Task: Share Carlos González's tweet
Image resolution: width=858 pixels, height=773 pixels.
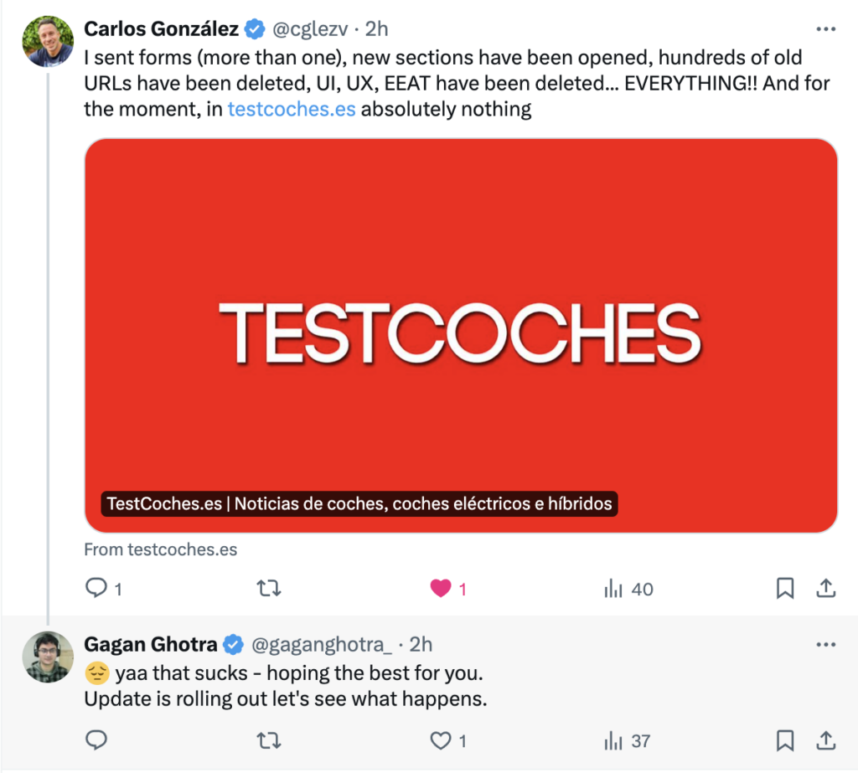Action: [x=826, y=589]
